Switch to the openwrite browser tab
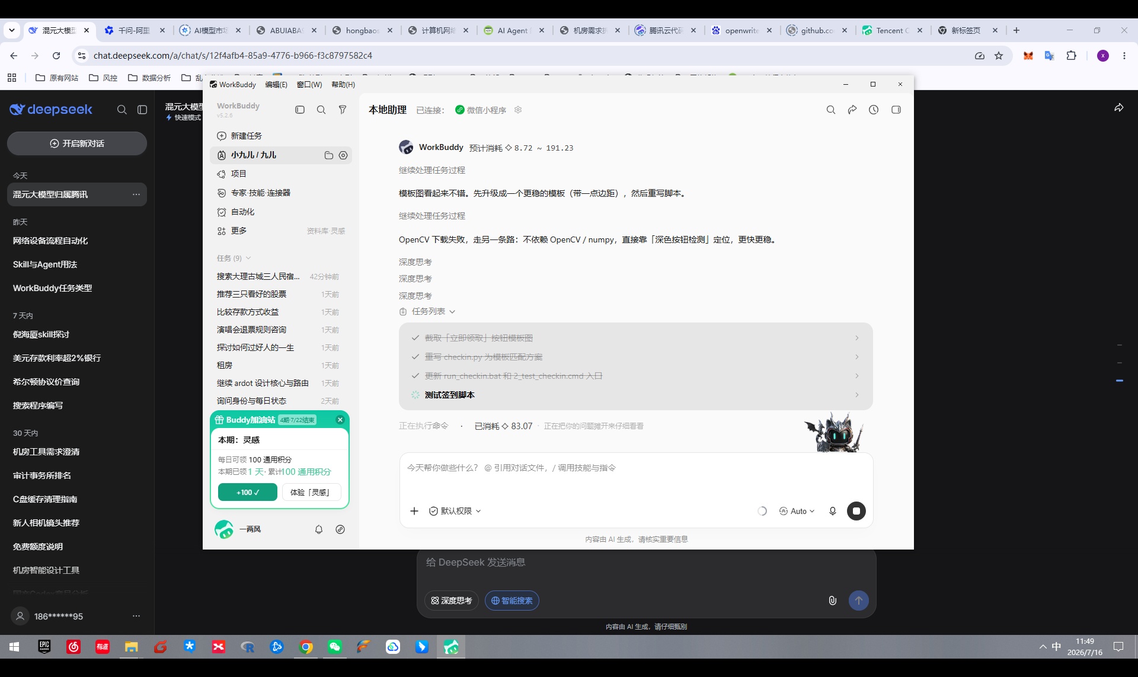The height and width of the screenshot is (677, 1138). [742, 30]
